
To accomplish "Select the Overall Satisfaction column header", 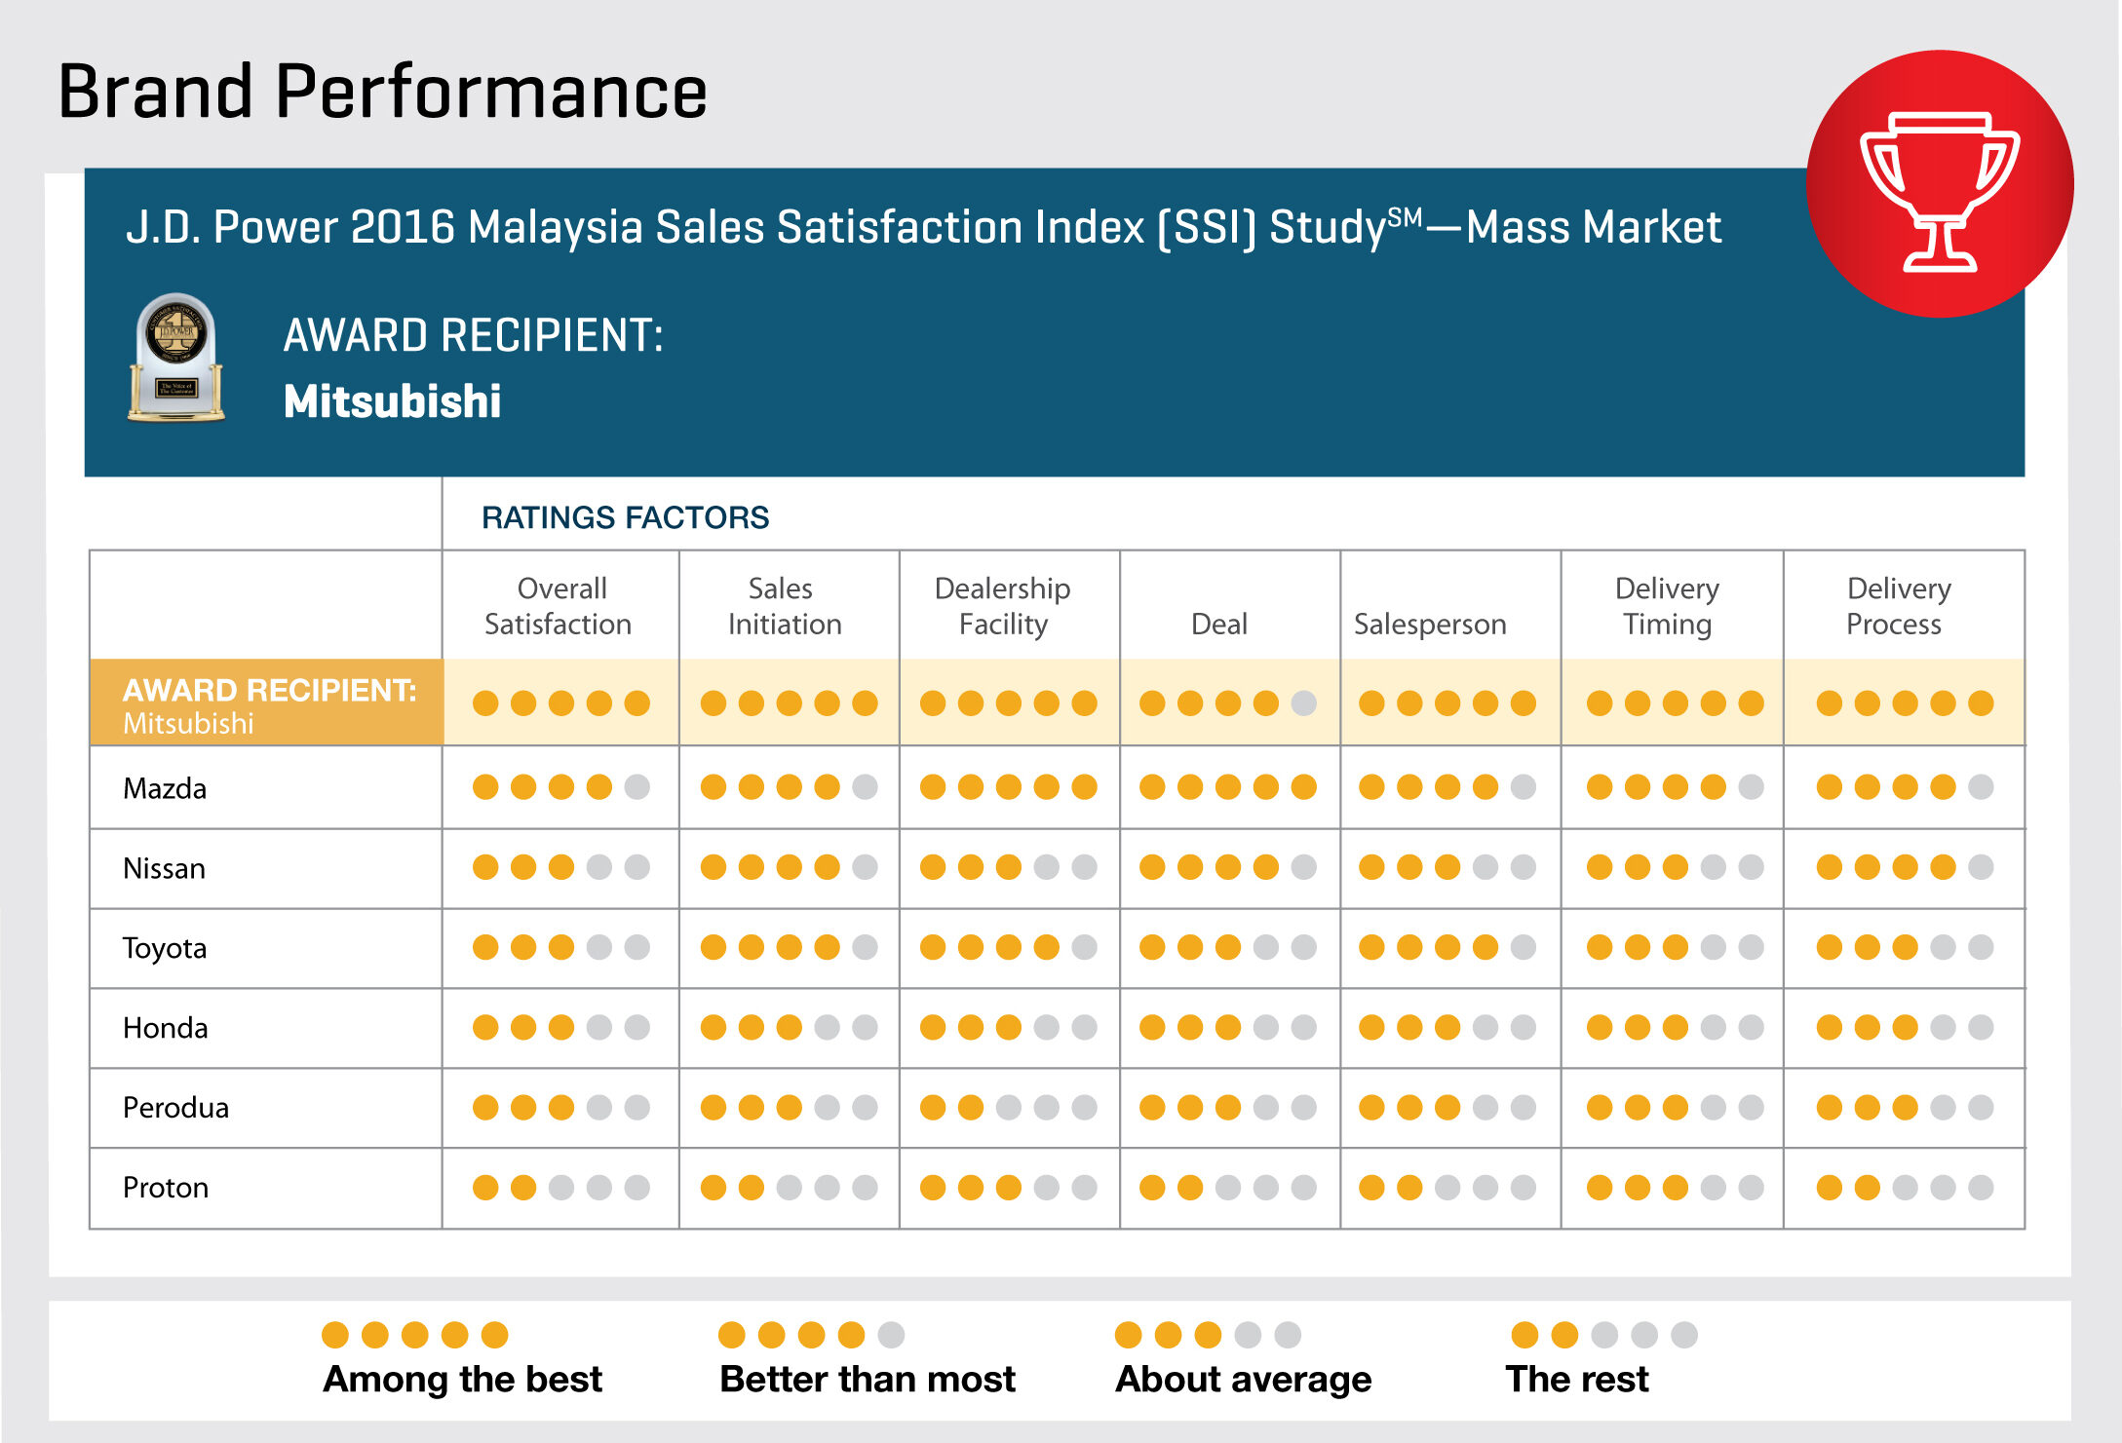I will point(559,606).
